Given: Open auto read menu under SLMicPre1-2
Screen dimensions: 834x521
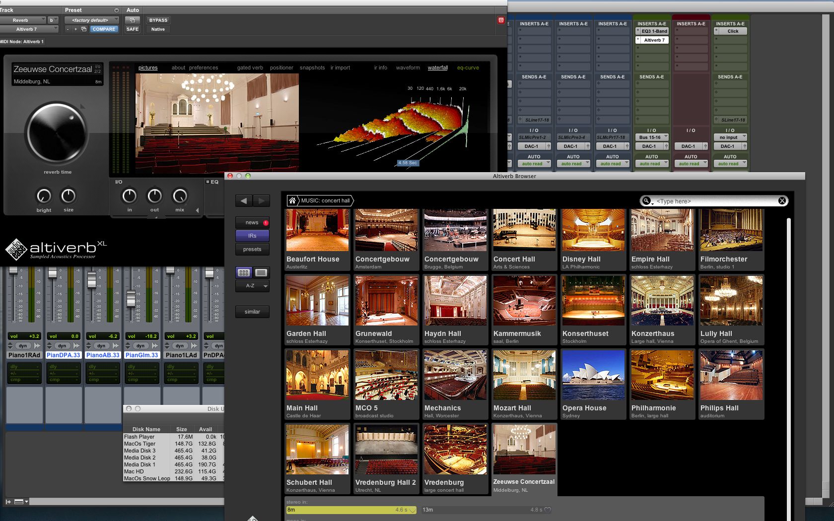Looking at the screenshot, I should tap(534, 164).
